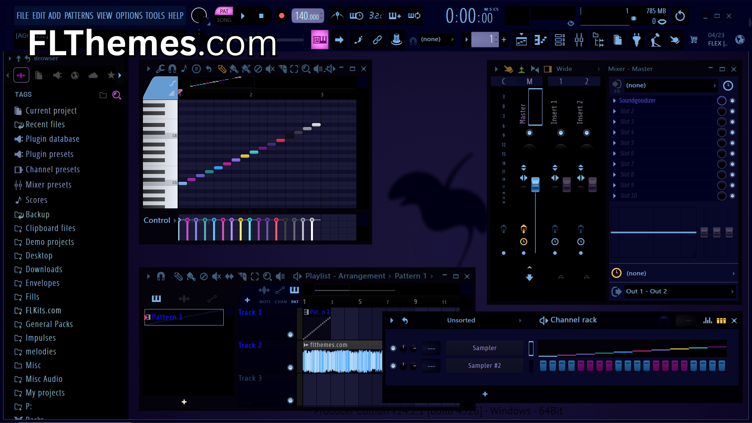Open the TOOLS menu

(155, 16)
